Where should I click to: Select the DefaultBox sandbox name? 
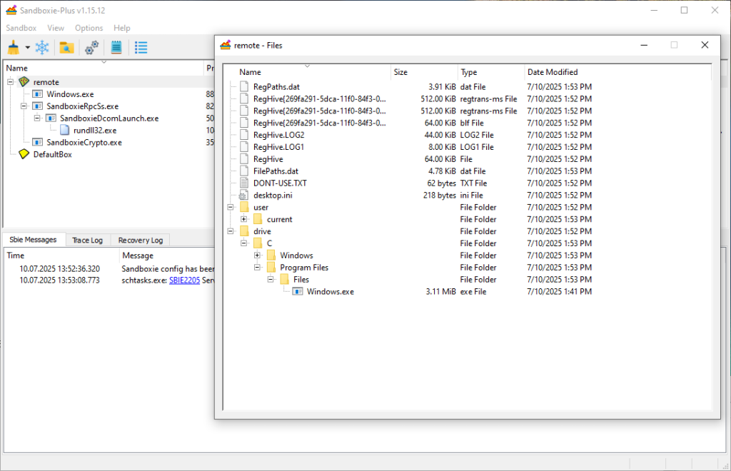(x=53, y=154)
